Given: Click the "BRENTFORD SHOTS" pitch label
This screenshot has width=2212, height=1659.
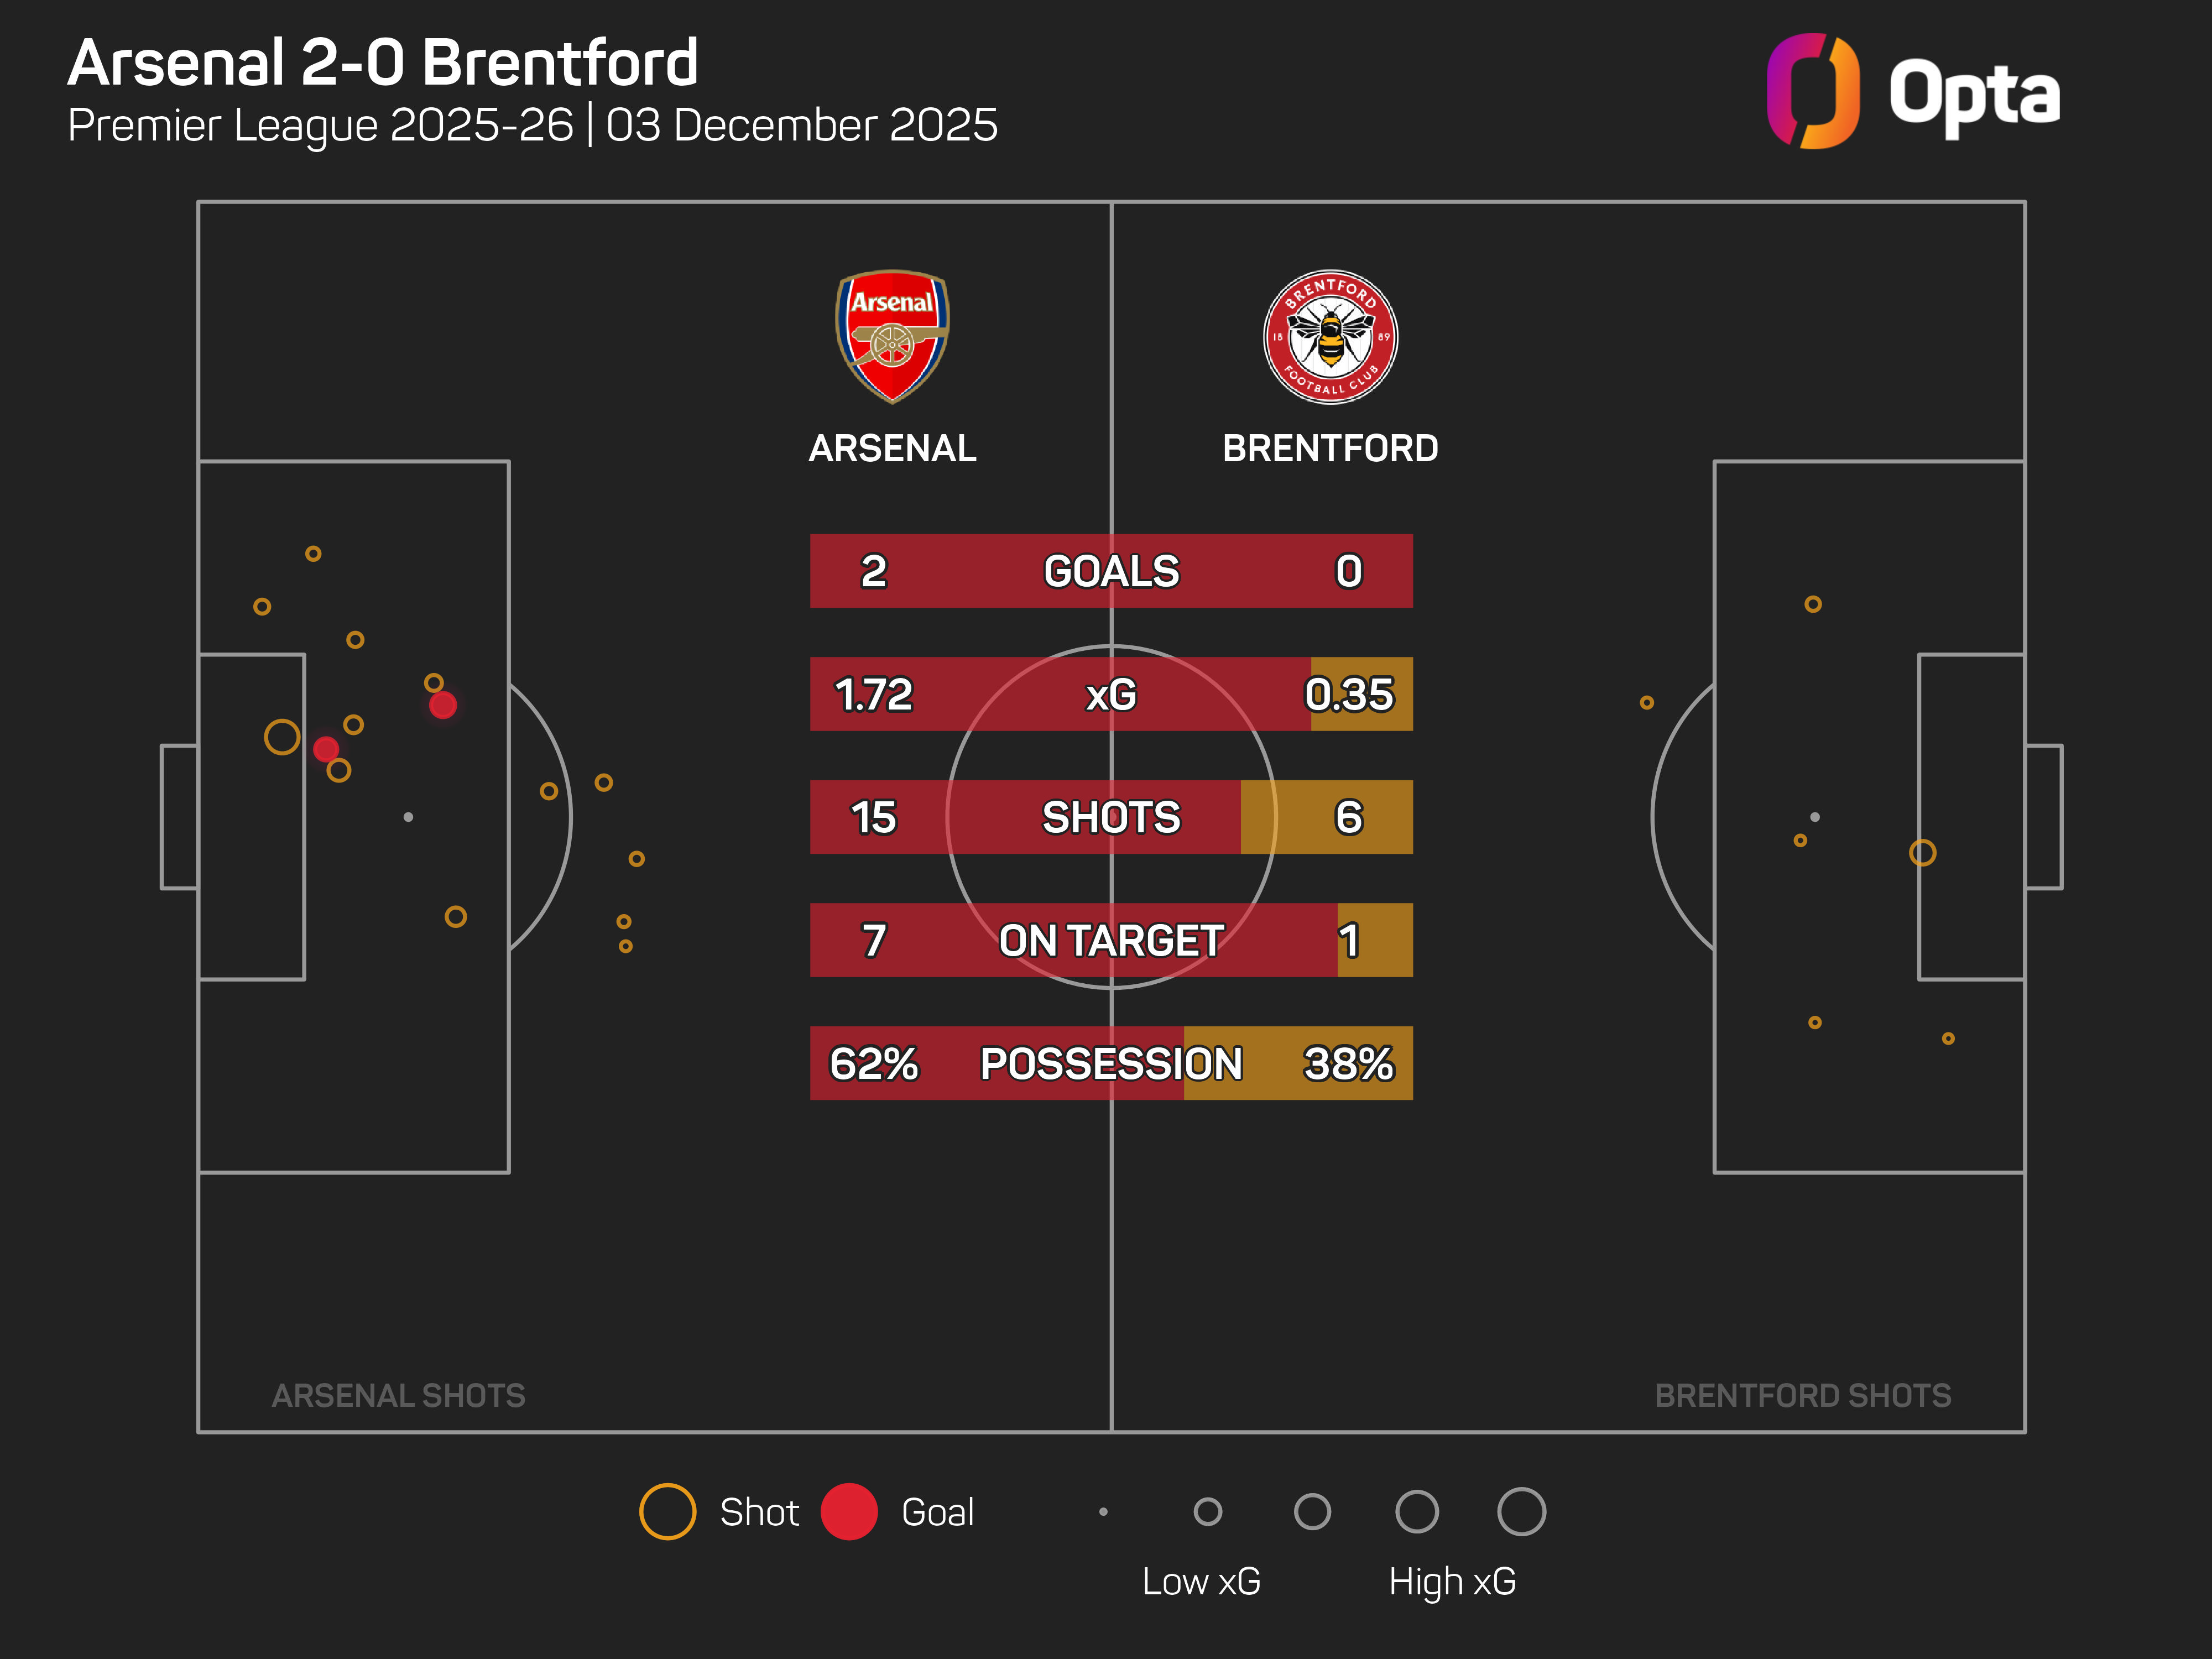Looking at the screenshot, I should [x=1802, y=1395].
